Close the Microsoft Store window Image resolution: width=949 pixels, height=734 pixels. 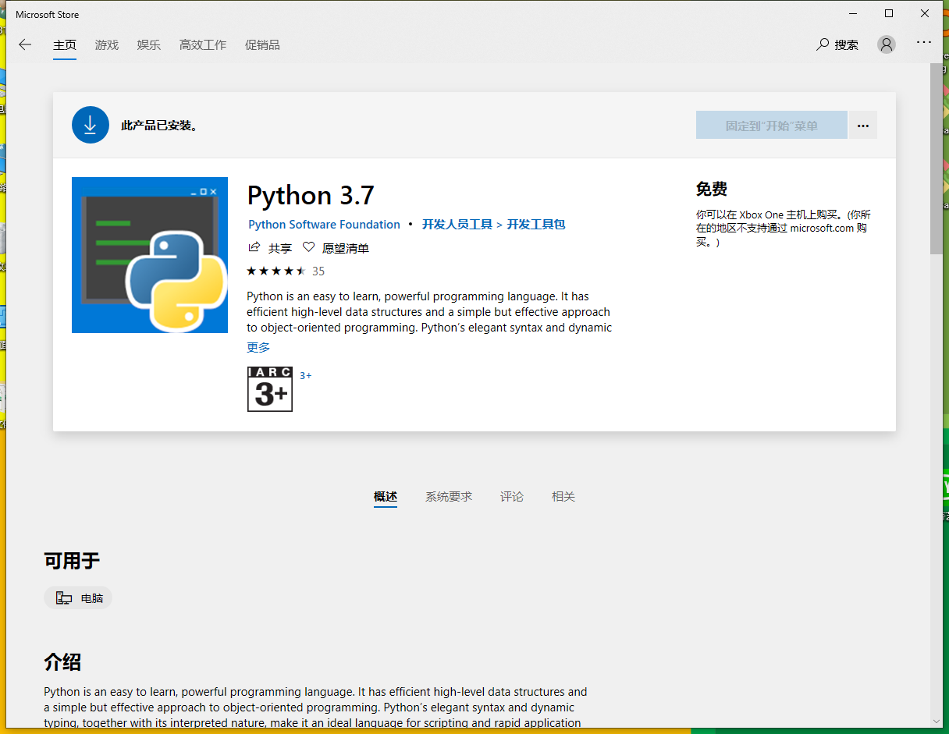click(x=925, y=13)
